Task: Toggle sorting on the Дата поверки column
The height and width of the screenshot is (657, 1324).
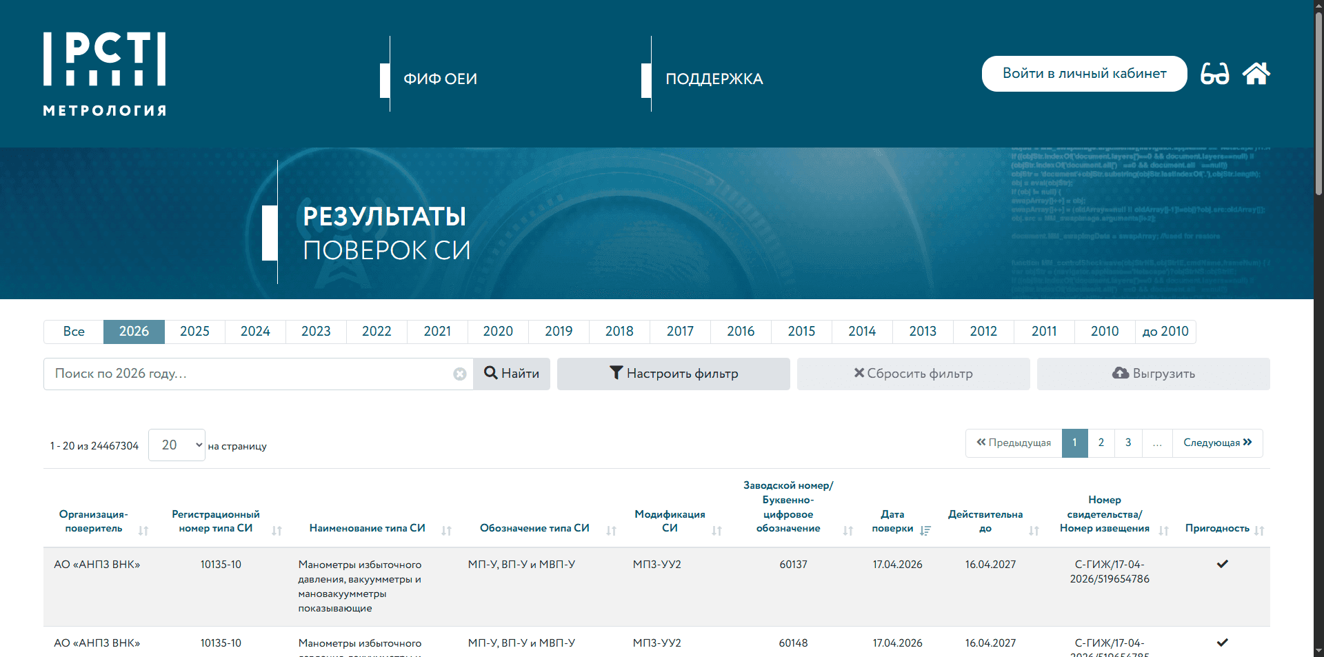Action: click(x=926, y=530)
